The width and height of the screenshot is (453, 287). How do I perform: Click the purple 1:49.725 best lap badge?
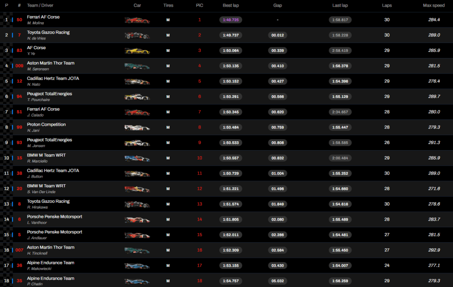pyautogui.click(x=231, y=20)
